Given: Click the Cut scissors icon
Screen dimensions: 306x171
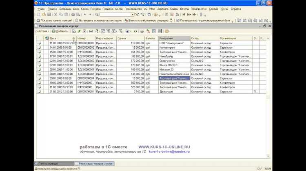Looking at the screenshot, I should 55,15.
